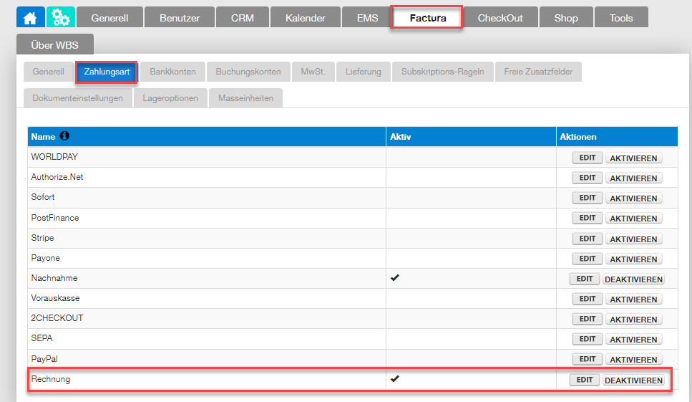692x402 pixels.
Task: Deactivate the Rechnung payment method
Action: click(x=633, y=380)
